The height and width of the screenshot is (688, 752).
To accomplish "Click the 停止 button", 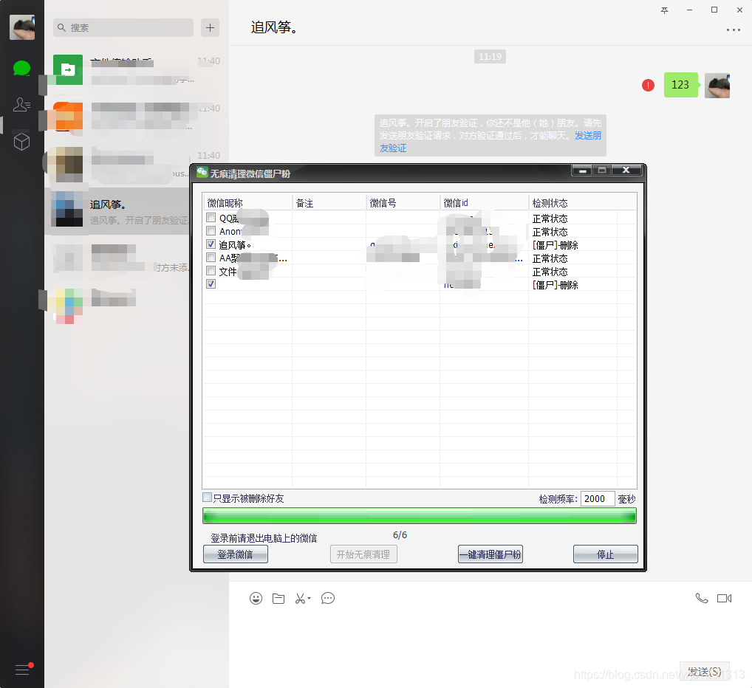I will [x=605, y=554].
